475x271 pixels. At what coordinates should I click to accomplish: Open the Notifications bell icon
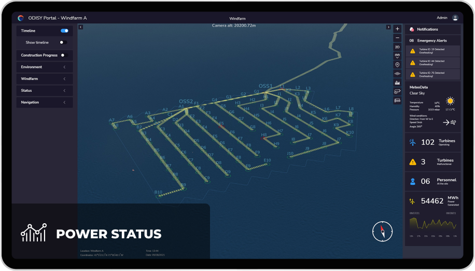click(x=412, y=30)
